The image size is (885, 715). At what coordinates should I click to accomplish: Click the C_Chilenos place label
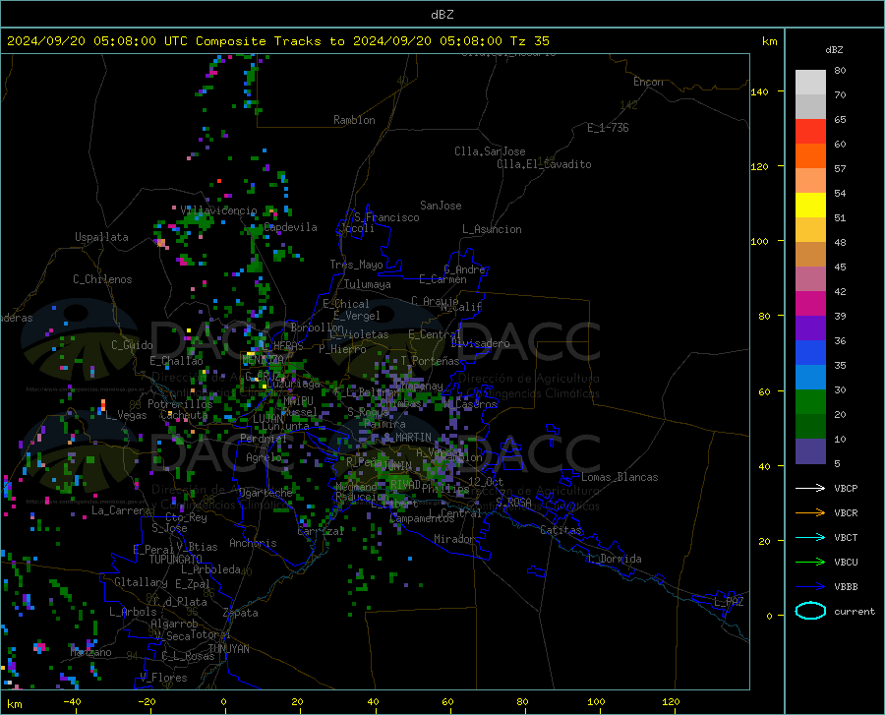102,279
